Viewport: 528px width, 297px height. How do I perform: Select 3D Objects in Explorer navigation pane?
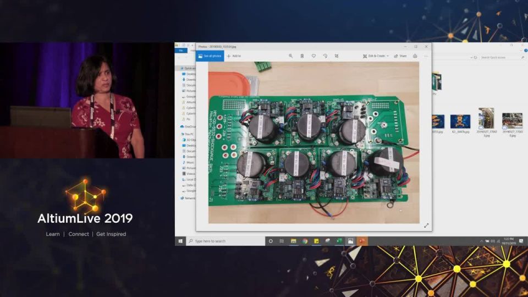(189, 140)
